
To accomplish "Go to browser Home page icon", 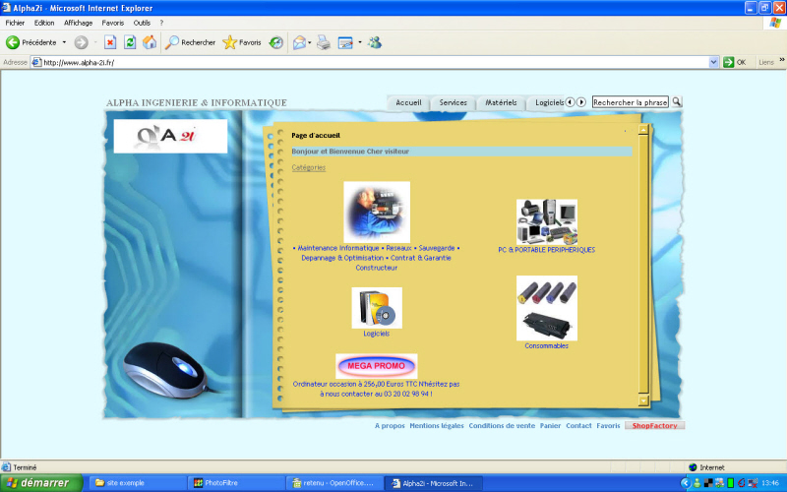I will tap(150, 42).
